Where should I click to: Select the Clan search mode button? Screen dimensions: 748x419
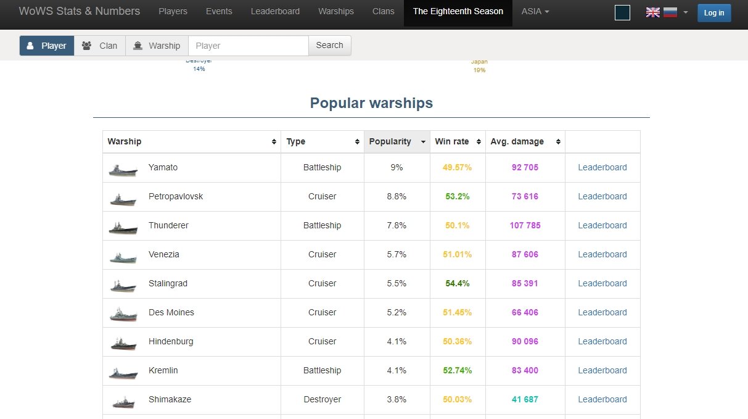[x=100, y=46]
